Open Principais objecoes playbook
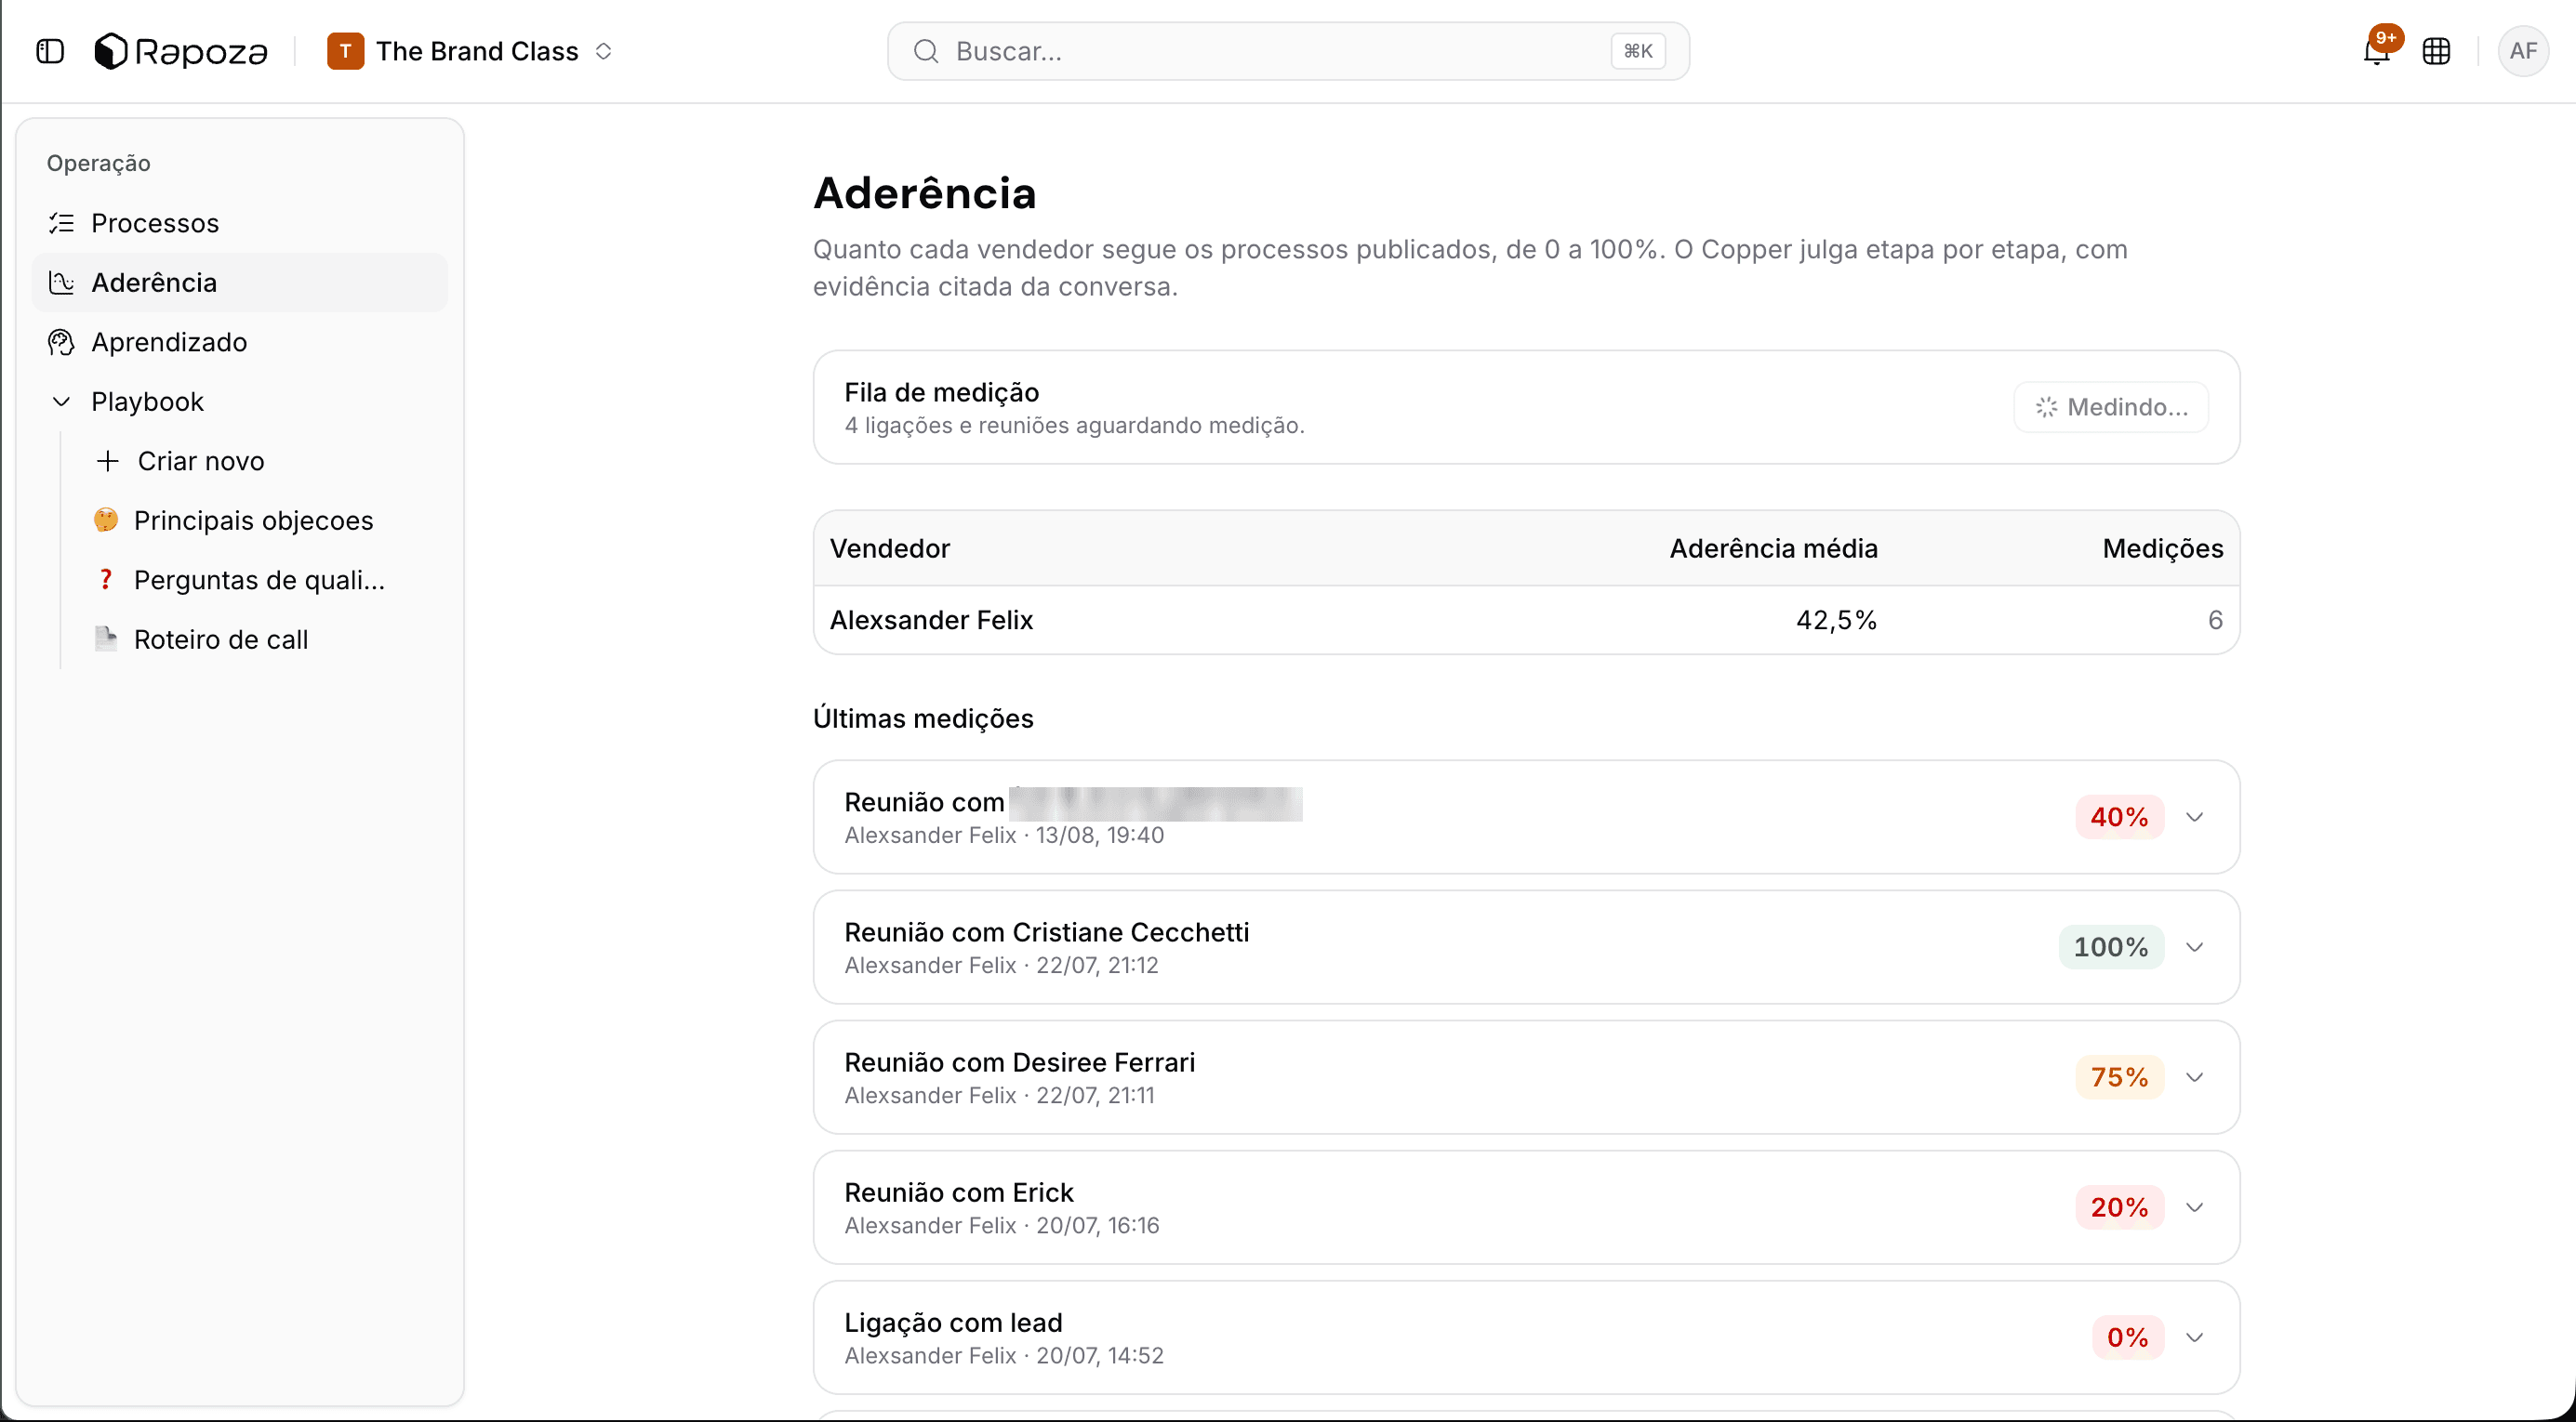Viewport: 2576px width, 1422px height. pos(260,520)
